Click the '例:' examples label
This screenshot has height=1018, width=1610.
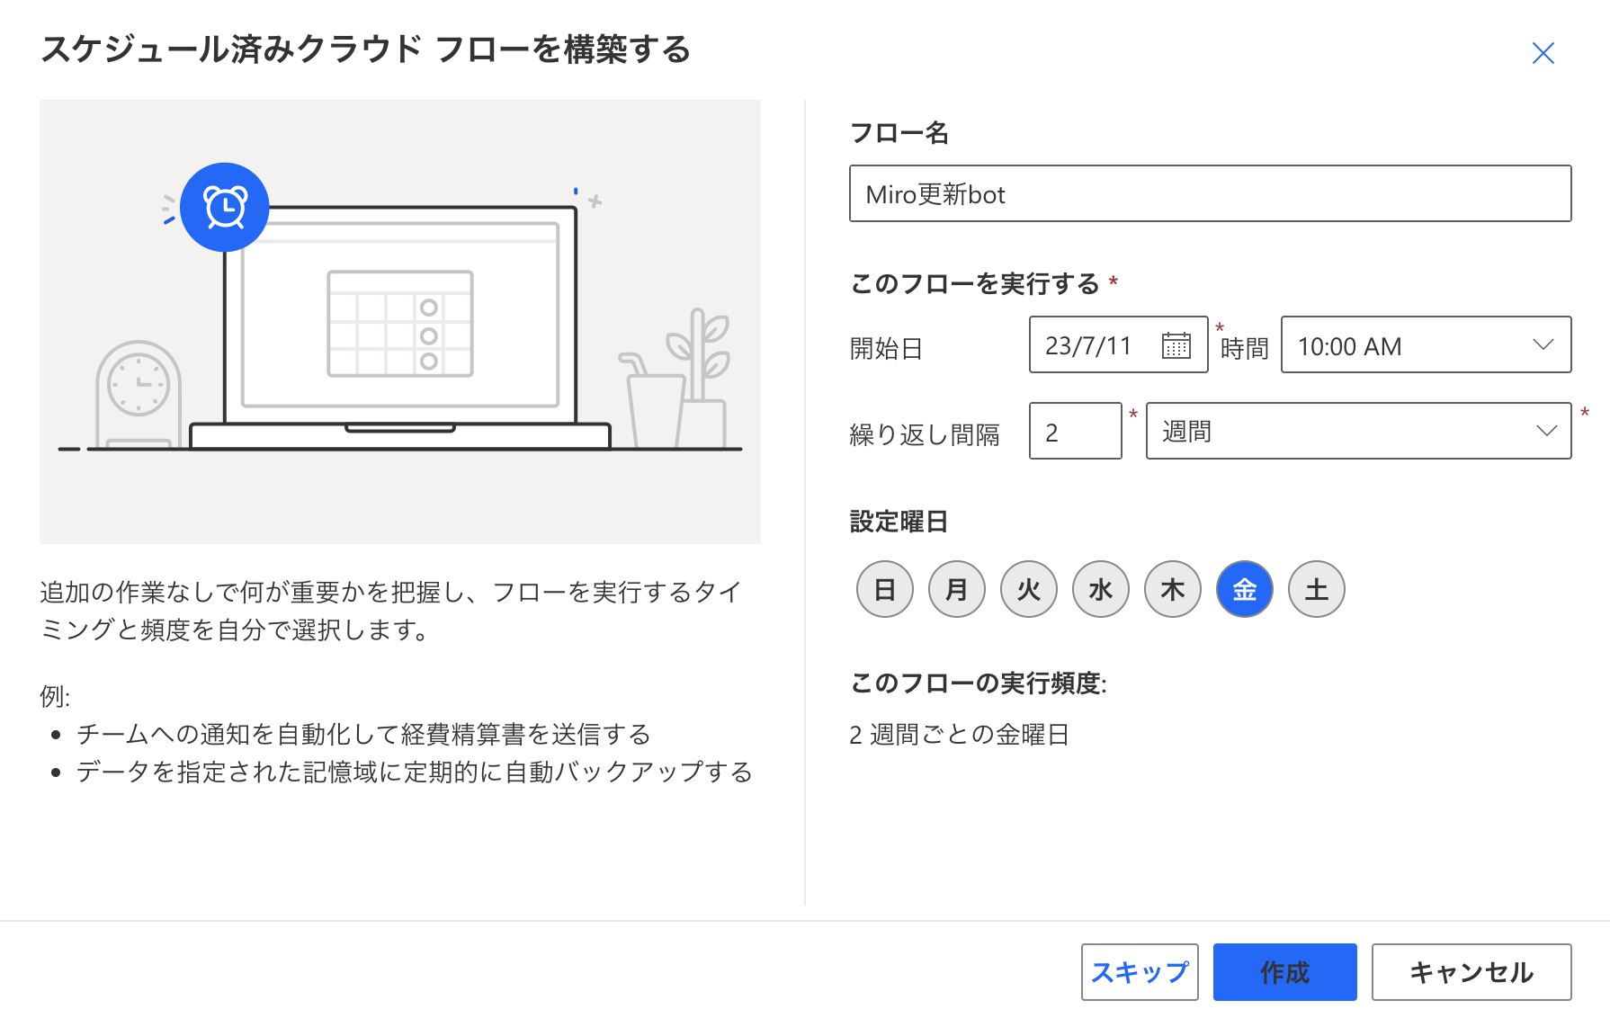55,696
